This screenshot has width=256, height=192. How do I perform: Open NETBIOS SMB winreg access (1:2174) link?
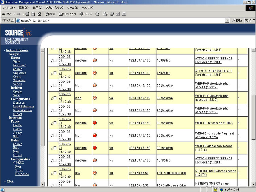point(215,173)
